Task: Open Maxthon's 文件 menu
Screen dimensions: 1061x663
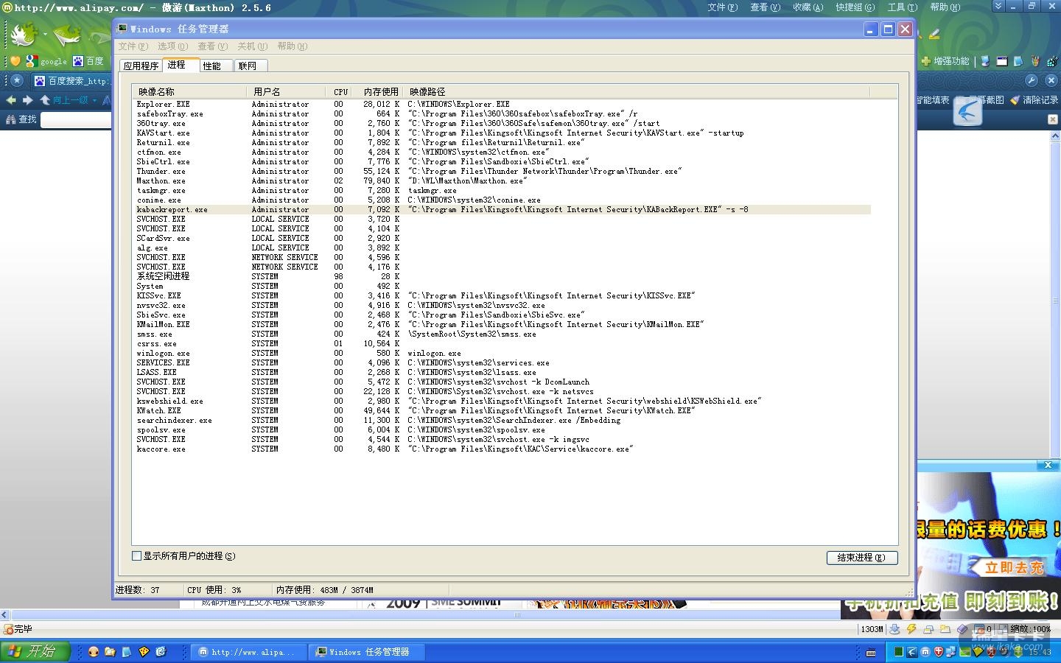Action: click(722, 7)
